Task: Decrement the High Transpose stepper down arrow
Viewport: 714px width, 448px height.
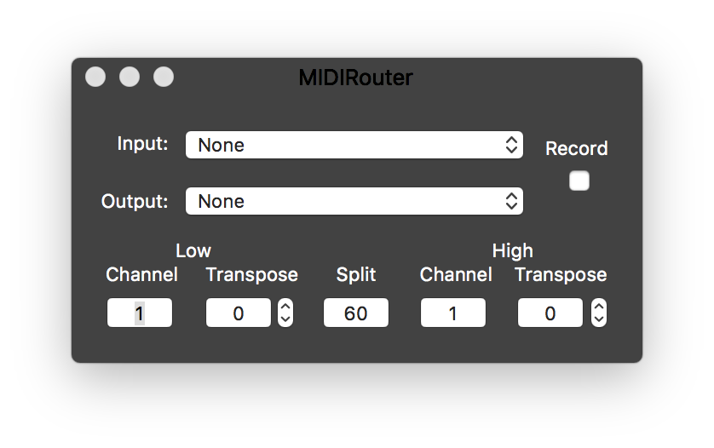Action: coord(599,319)
